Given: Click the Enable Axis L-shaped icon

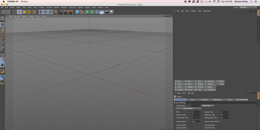Looking at the screenshot, I should [2, 55].
